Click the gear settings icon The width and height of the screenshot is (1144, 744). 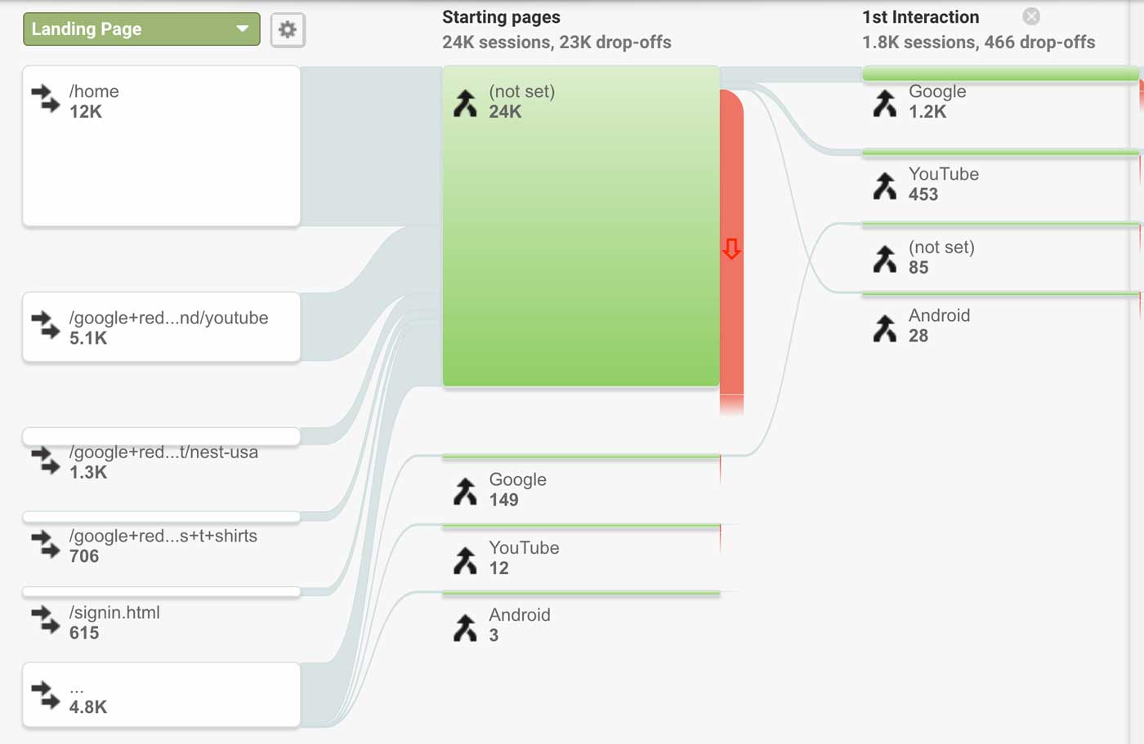288,30
